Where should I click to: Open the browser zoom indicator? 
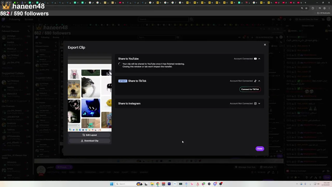[302, 8]
